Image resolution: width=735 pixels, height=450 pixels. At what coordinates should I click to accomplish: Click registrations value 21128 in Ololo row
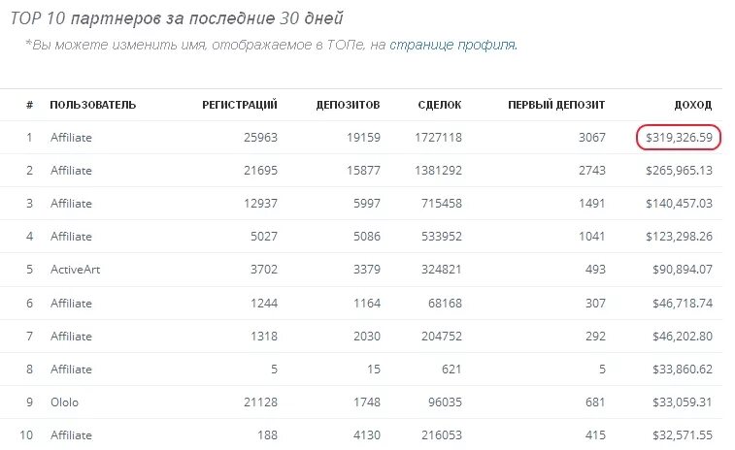260,402
